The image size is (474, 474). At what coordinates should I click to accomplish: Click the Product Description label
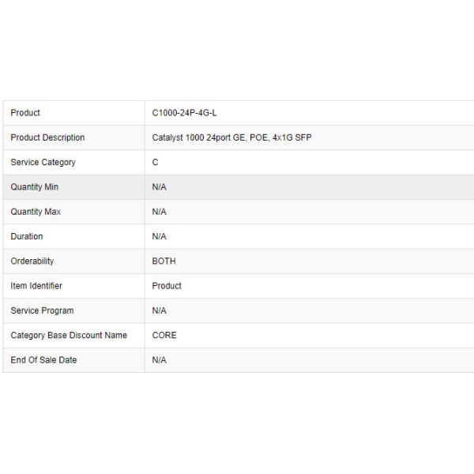[x=47, y=137]
